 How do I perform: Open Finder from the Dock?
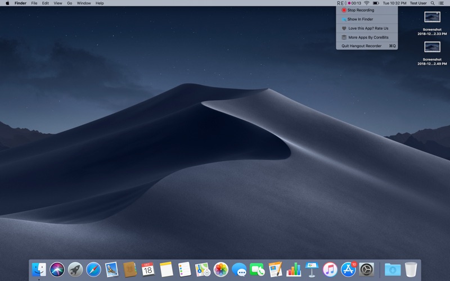[x=39, y=270]
